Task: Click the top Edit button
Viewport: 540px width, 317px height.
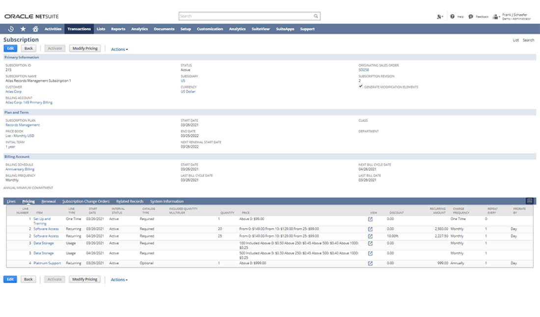Action: (10, 49)
